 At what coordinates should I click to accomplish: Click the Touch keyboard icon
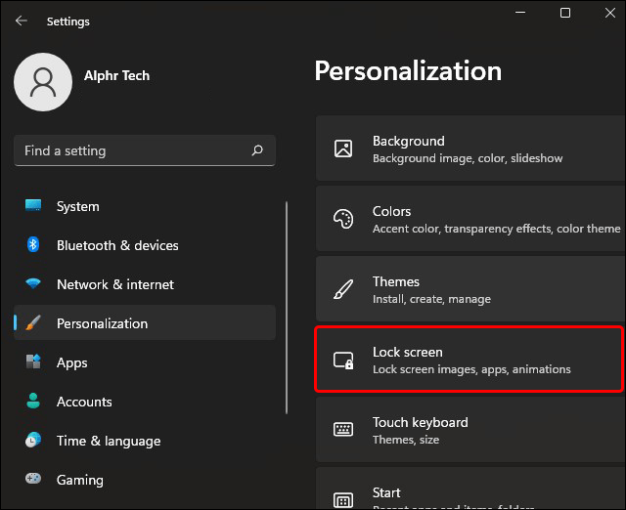(343, 430)
